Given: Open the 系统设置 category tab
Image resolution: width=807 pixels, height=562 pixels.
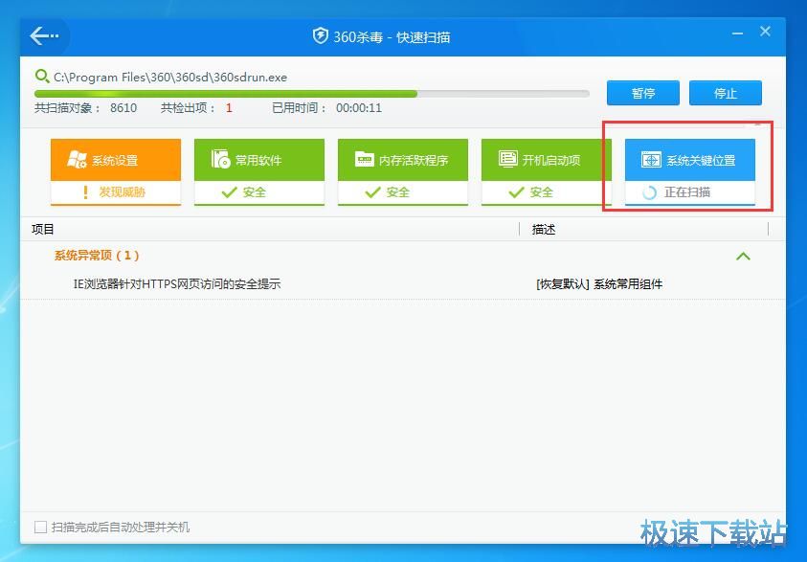Looking at the screenshot, I should [x=116, y=172].
